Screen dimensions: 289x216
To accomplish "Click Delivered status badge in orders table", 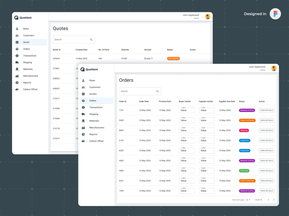I will (x=244, y=171).
